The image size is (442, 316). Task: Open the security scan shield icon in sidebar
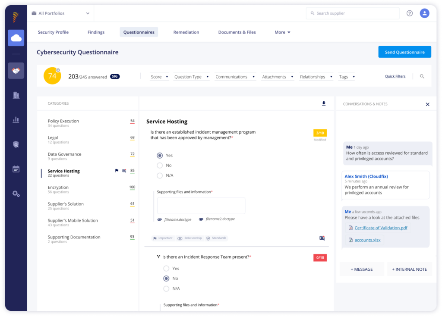(x=16, y=144)
